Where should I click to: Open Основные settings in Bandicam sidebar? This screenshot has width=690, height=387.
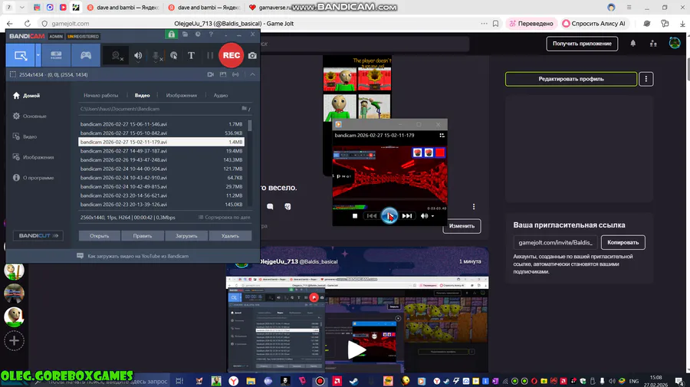(30, 116)
